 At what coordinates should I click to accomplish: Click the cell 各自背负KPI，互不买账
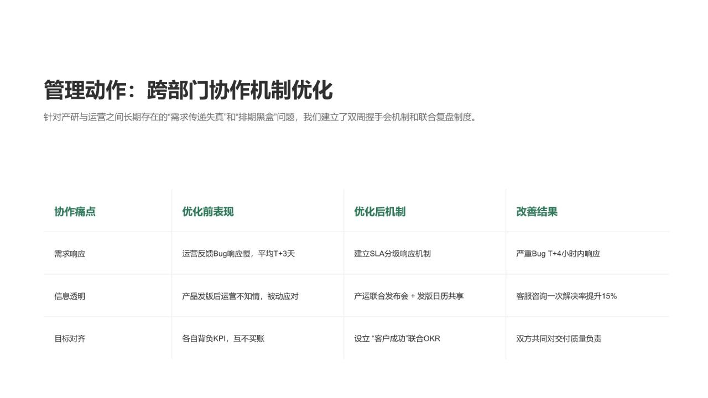click(223, 339)
